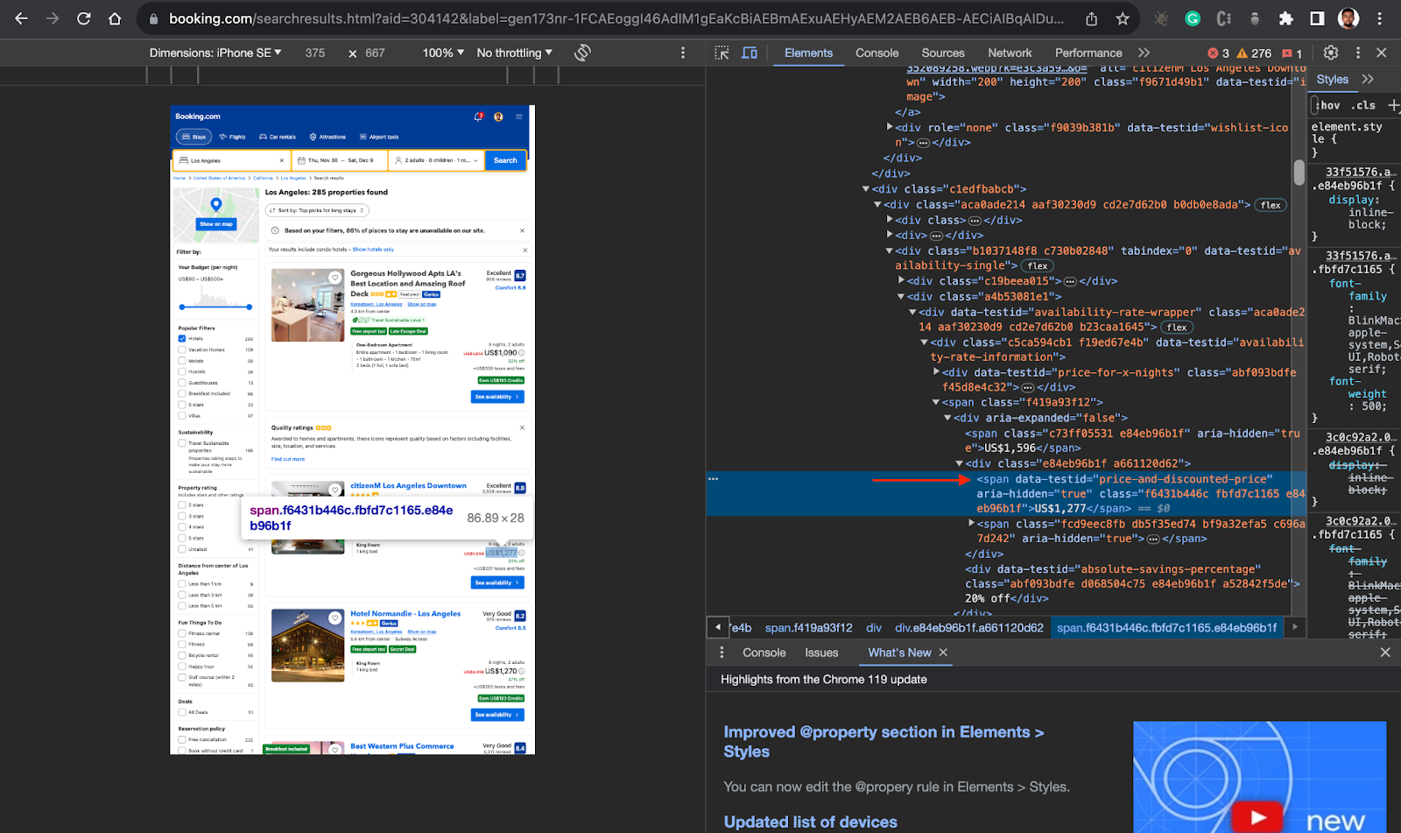
Task: Click the 276 warnings badge
Action: [x=1254, y=53]
